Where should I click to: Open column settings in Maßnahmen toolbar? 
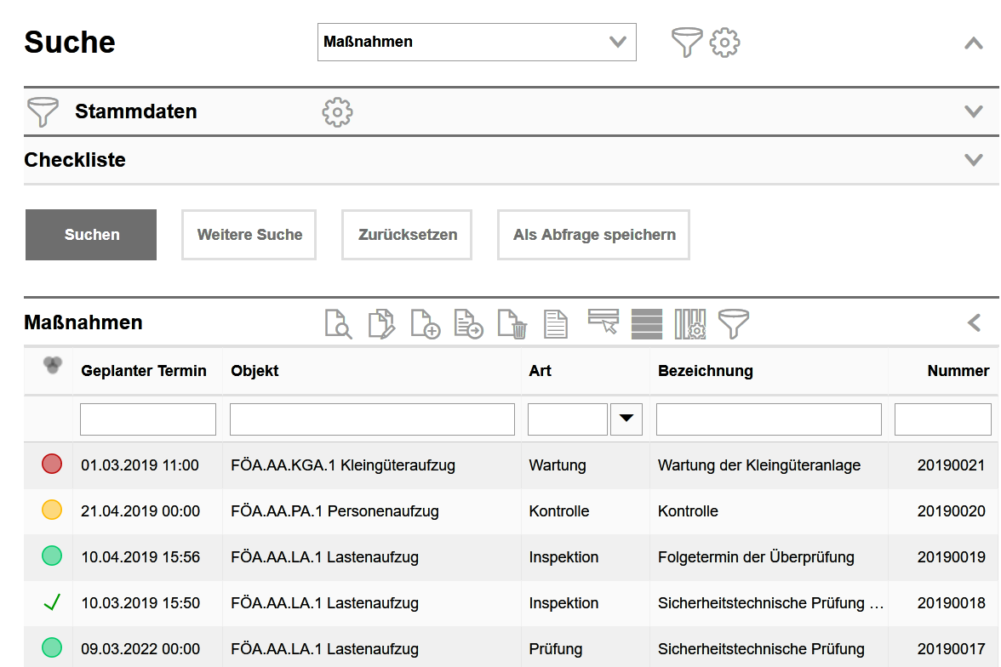pos(690,324)
